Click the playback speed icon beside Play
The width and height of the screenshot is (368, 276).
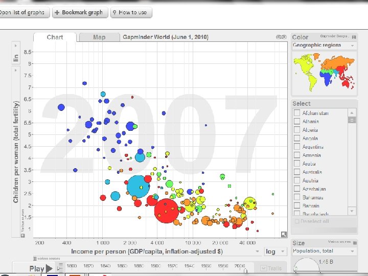[x=60, y=267]
